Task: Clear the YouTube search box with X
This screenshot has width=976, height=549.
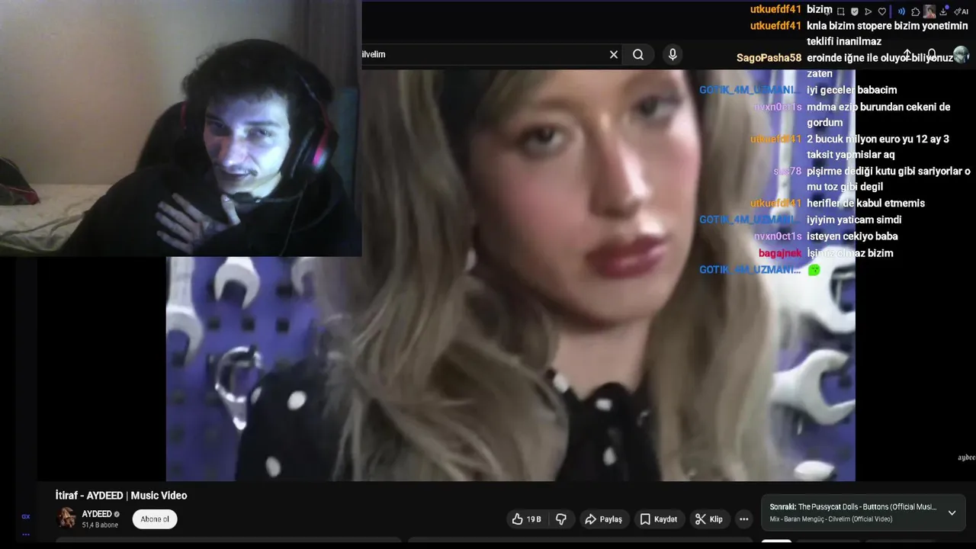Action: [x=614, y=55]
